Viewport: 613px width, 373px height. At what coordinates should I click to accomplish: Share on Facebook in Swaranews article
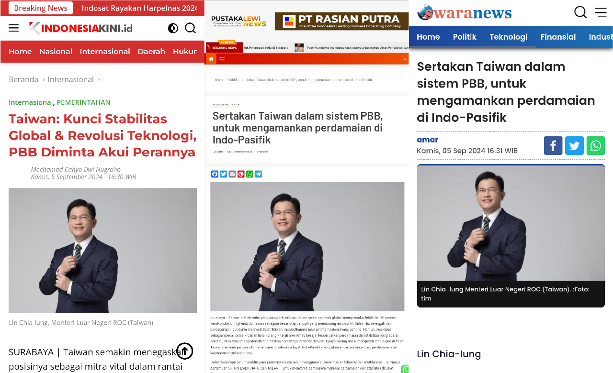[x=553, y=145]
